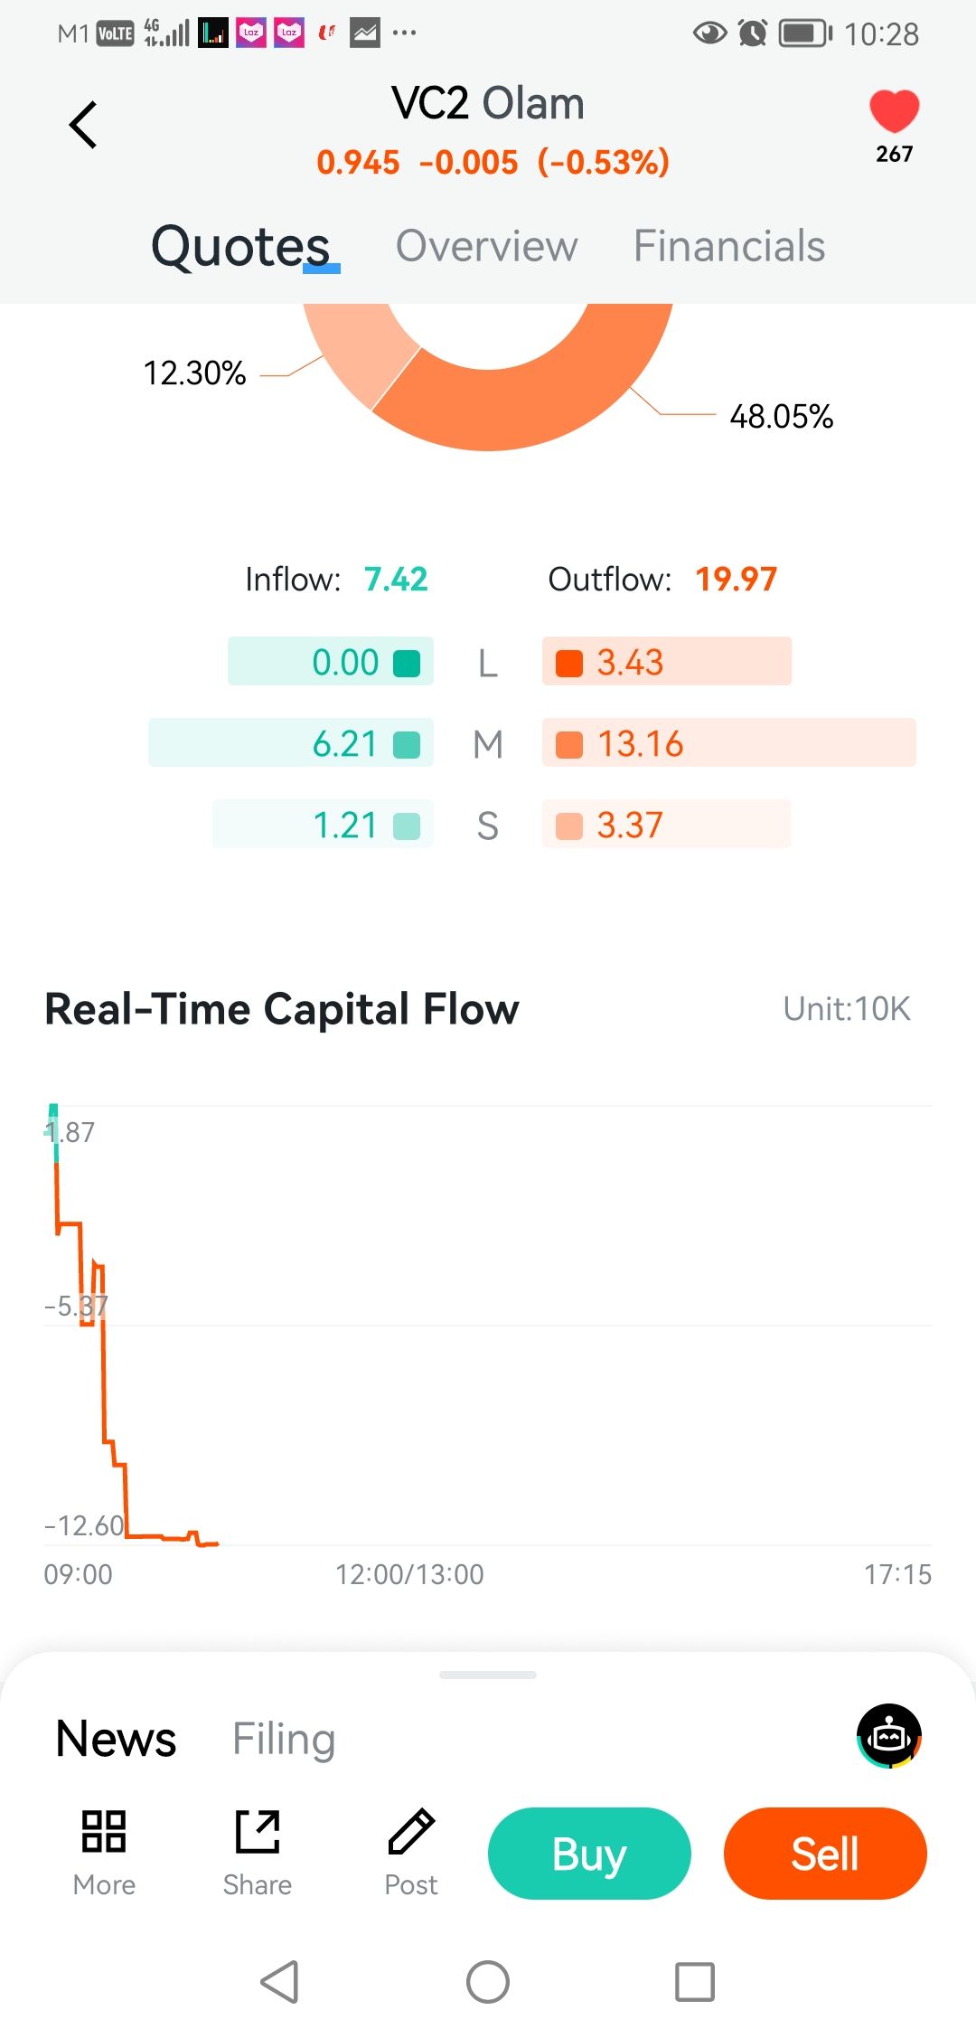976x2029 pixels.
Task: Select the News tab
Action: [x=116, y=1738]
